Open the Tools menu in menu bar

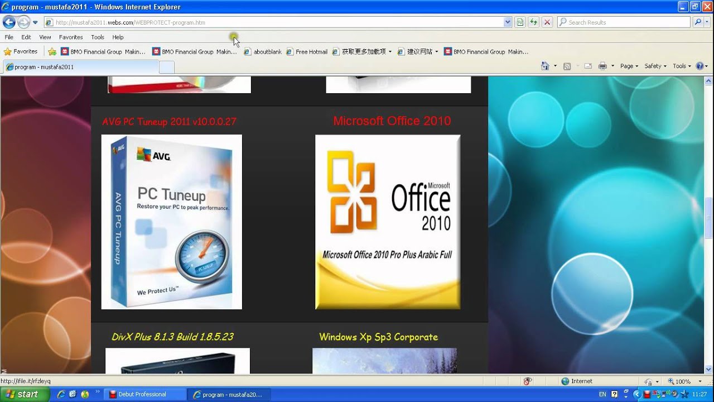(x=98, y=37)
